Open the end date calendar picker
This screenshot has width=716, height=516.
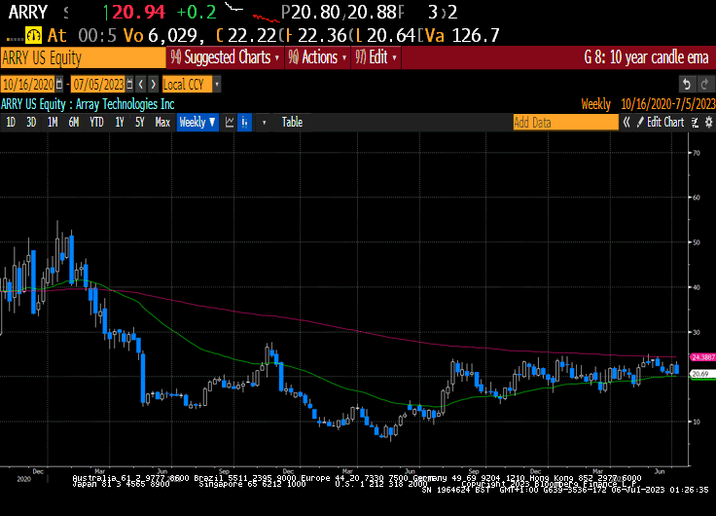(x=129, y=85)
